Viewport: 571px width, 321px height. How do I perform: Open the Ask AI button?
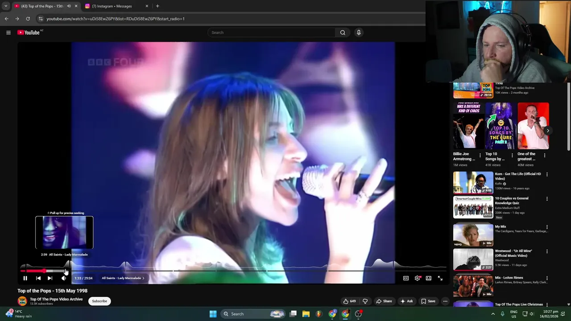click(406, 301)
